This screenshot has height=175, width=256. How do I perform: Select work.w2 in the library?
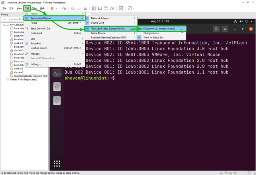coord(18,69)
